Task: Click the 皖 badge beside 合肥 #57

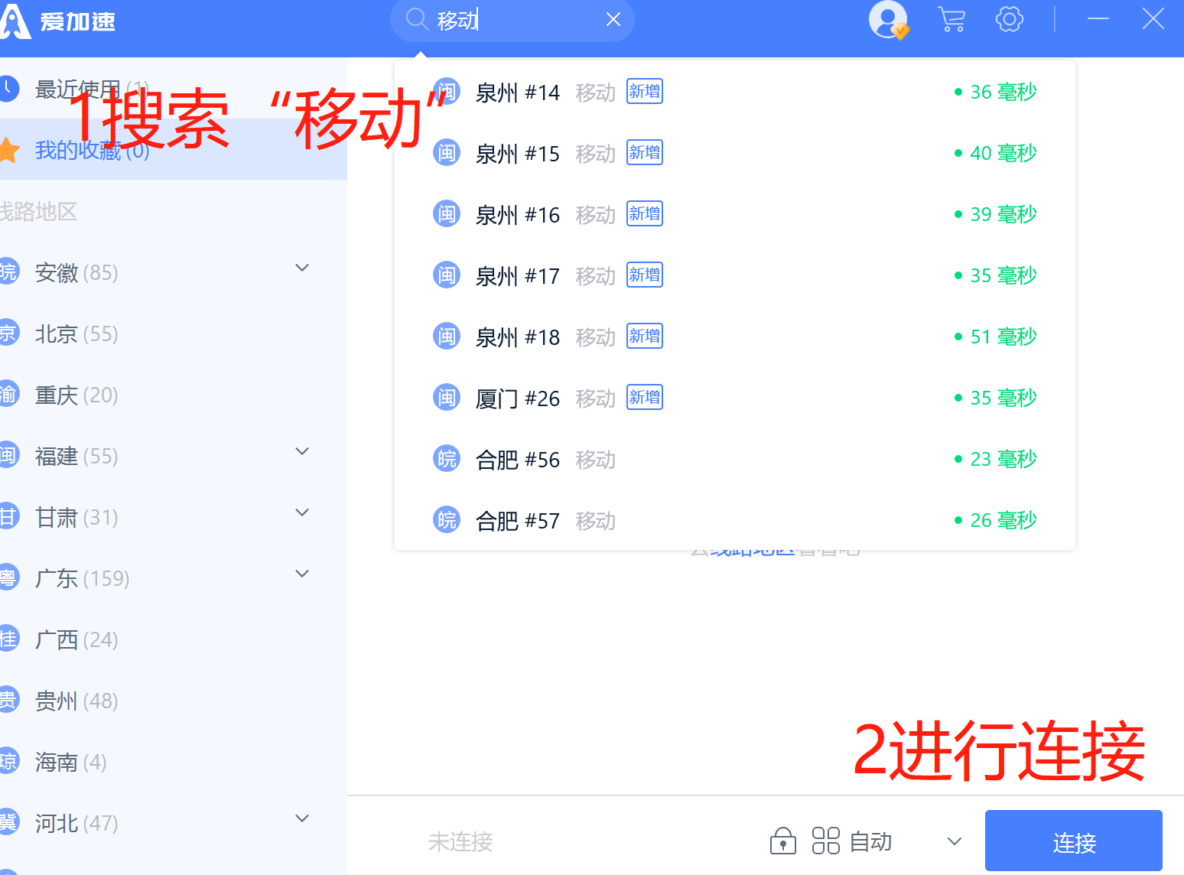Action: (447, 520)
